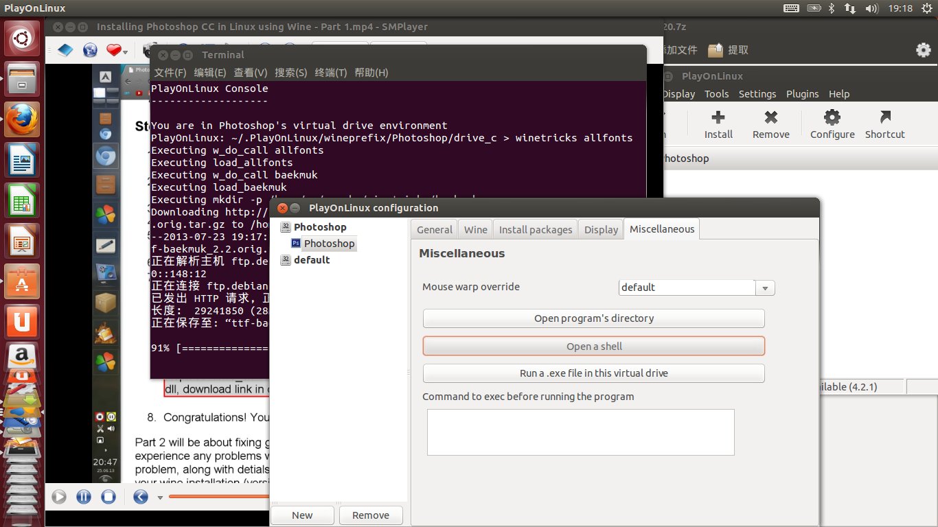938x527 pixels.
Task: Click the command to exec text box
Action: pos(581,432)
